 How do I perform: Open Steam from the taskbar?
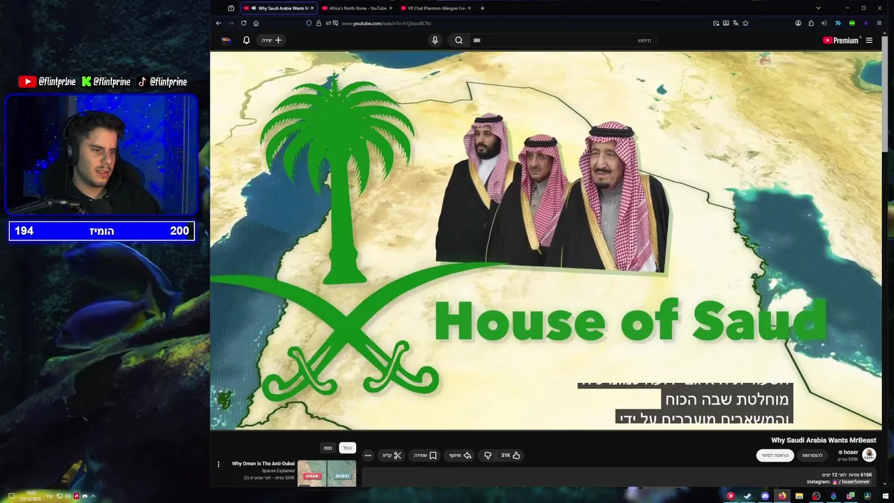coord(747,496)
